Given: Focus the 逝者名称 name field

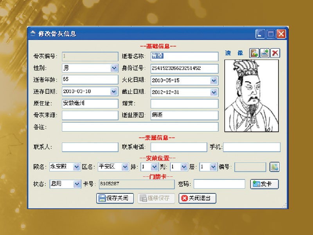Looking at the screenshot, I should tap(184, 56).
